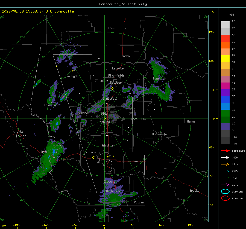Click the blue 36 dBZ swatch
The height and width of the screenshot is (229, 246).
(x=225, y=99)
